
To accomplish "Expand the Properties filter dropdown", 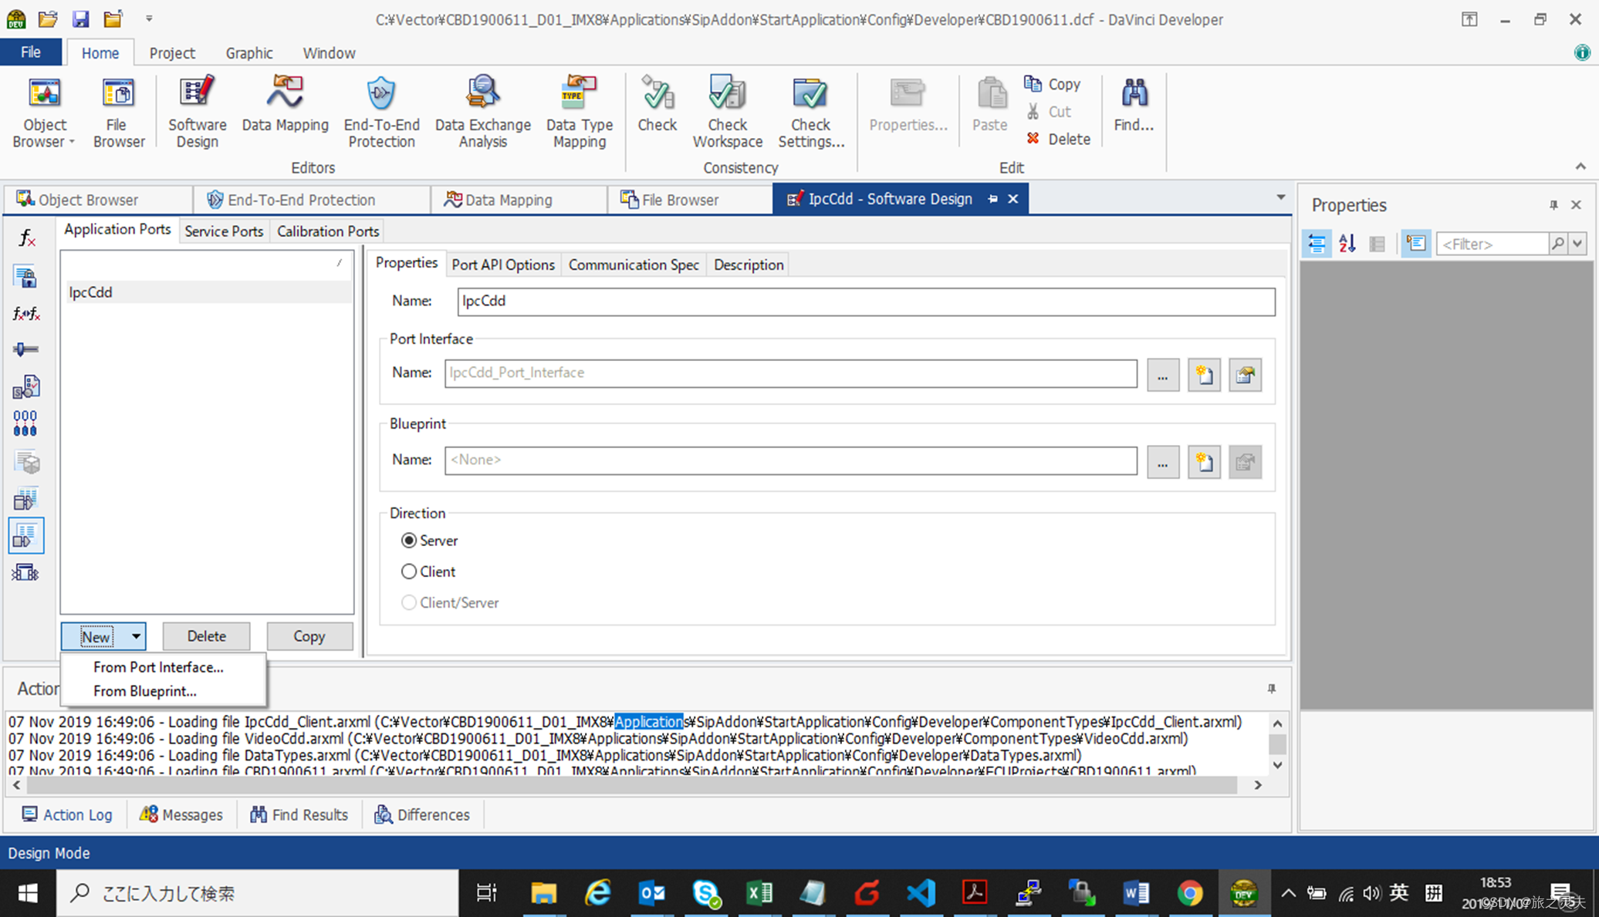I will point(1577,244).
